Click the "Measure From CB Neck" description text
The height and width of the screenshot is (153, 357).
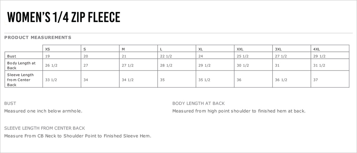[x=78, y=136]
